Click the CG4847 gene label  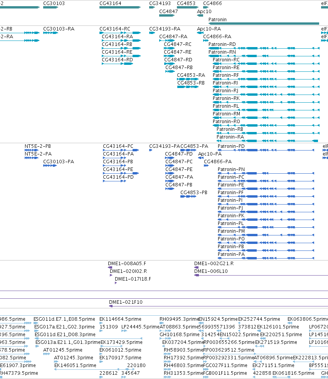(168, 11)
